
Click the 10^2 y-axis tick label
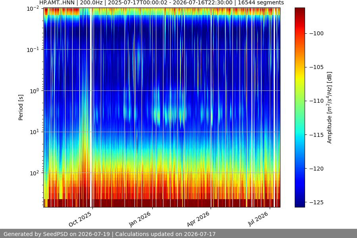click(x=35, y=173)
